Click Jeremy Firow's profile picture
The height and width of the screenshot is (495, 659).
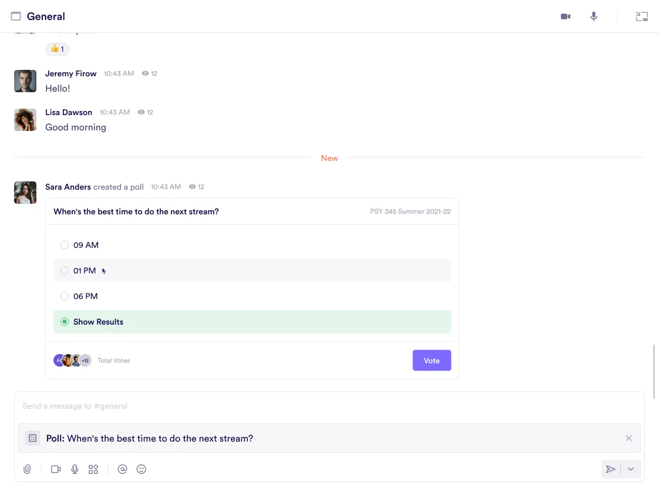[x=25, y=81]
